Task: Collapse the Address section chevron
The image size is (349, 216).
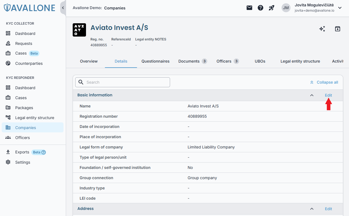Action: 312,209
